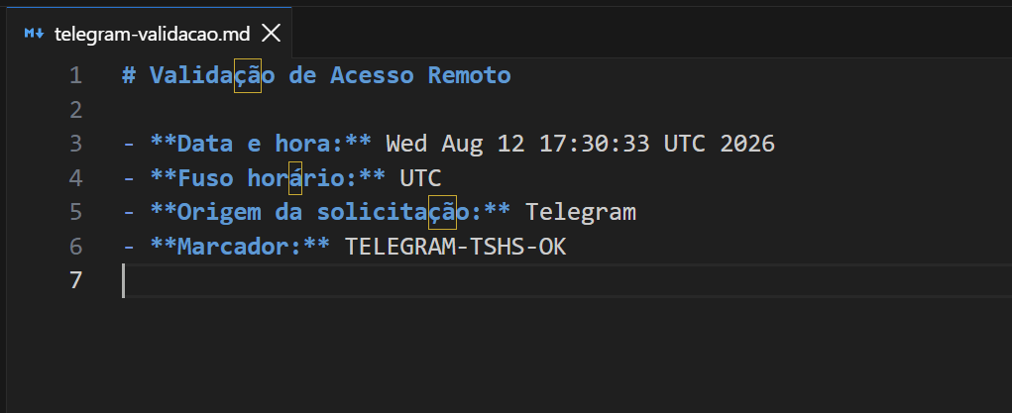Click line number 4 in the gutter
Screen dimensions: 1012x413
click(x=76, y=178)
